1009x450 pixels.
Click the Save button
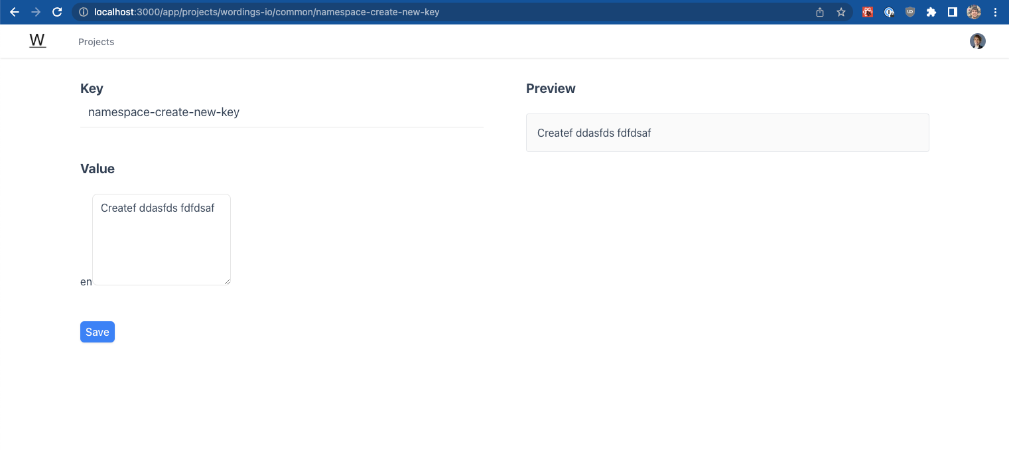pyautogui.click(x=98, y=332)
